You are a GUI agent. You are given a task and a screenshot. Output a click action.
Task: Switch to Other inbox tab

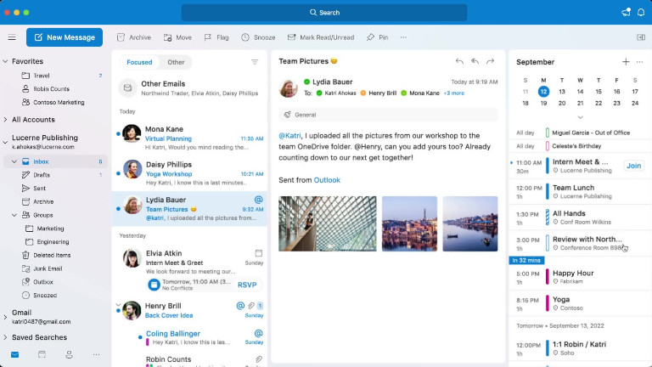[176, 62]
